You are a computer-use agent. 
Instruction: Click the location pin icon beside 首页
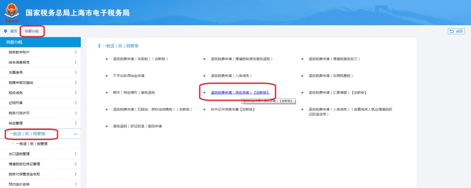6,31
